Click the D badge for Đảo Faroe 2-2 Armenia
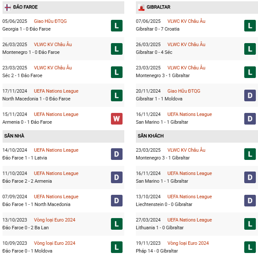258x256 pixels. pos(117,178)
